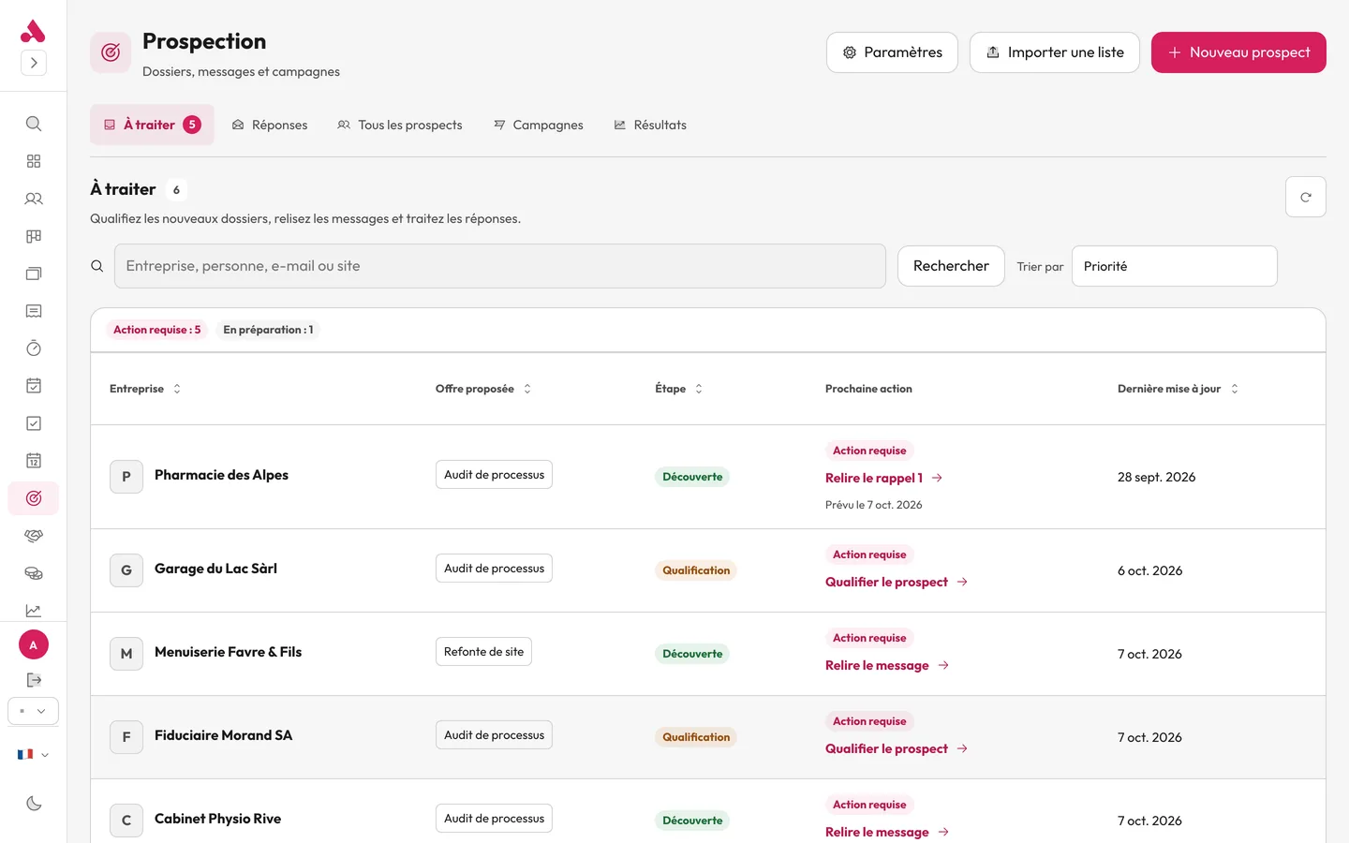The image size is (1349, 843).
Task: Click the P avatar of Pharmacie des Alpes
Action: pyautogui.click(x=126, y=477)
